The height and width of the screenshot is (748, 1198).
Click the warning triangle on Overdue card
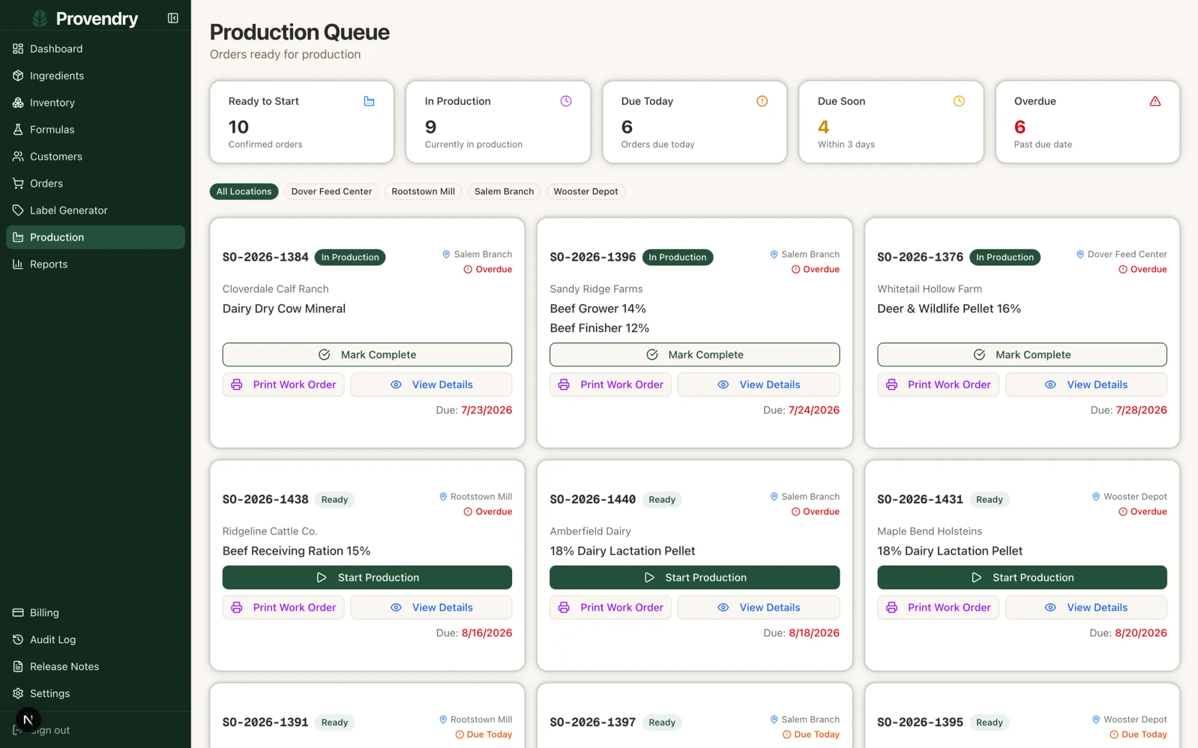pos(1155,101)
